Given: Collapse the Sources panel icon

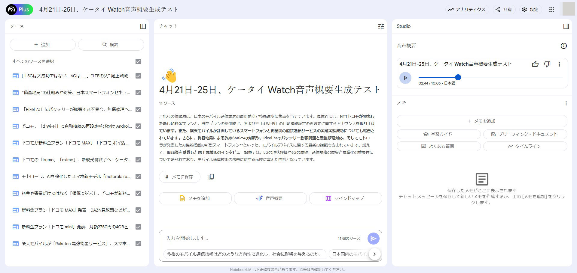Looking at the screenshot, I should pos(143,26).
